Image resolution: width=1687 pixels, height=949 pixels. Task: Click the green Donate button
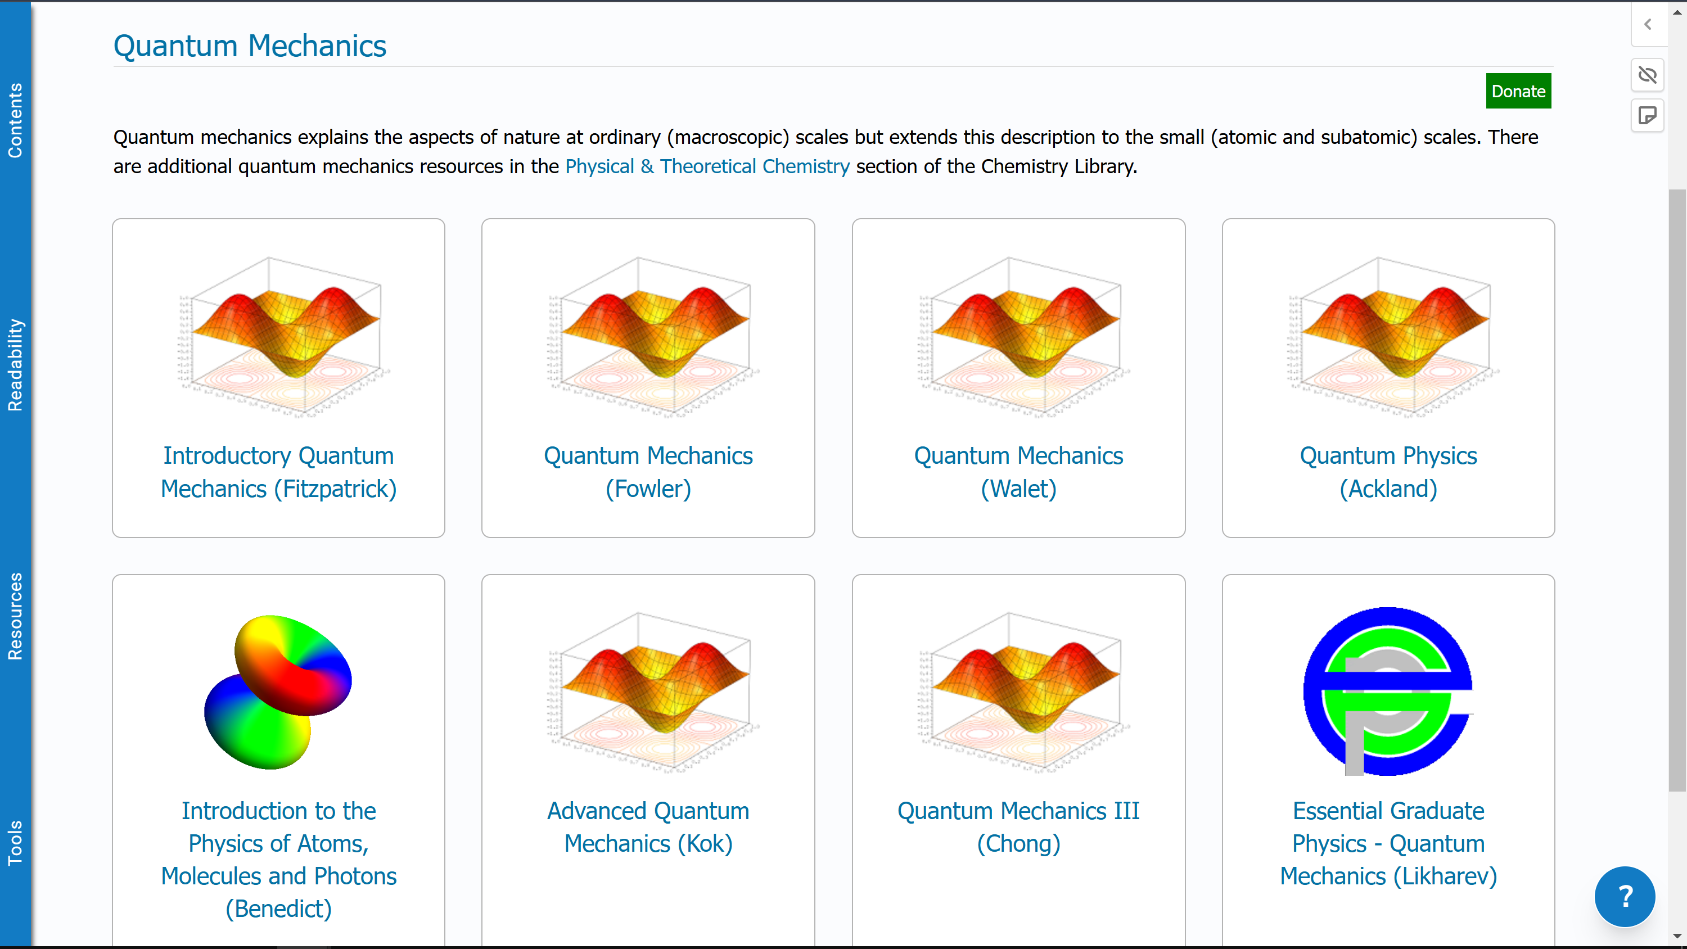click(1518, 91)
